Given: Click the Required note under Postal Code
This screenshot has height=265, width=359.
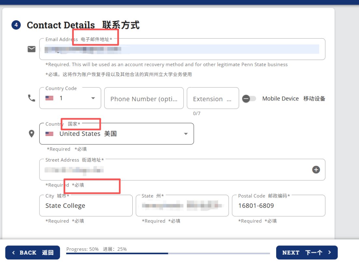Looking at the screenshot, I should pos(257,221).
